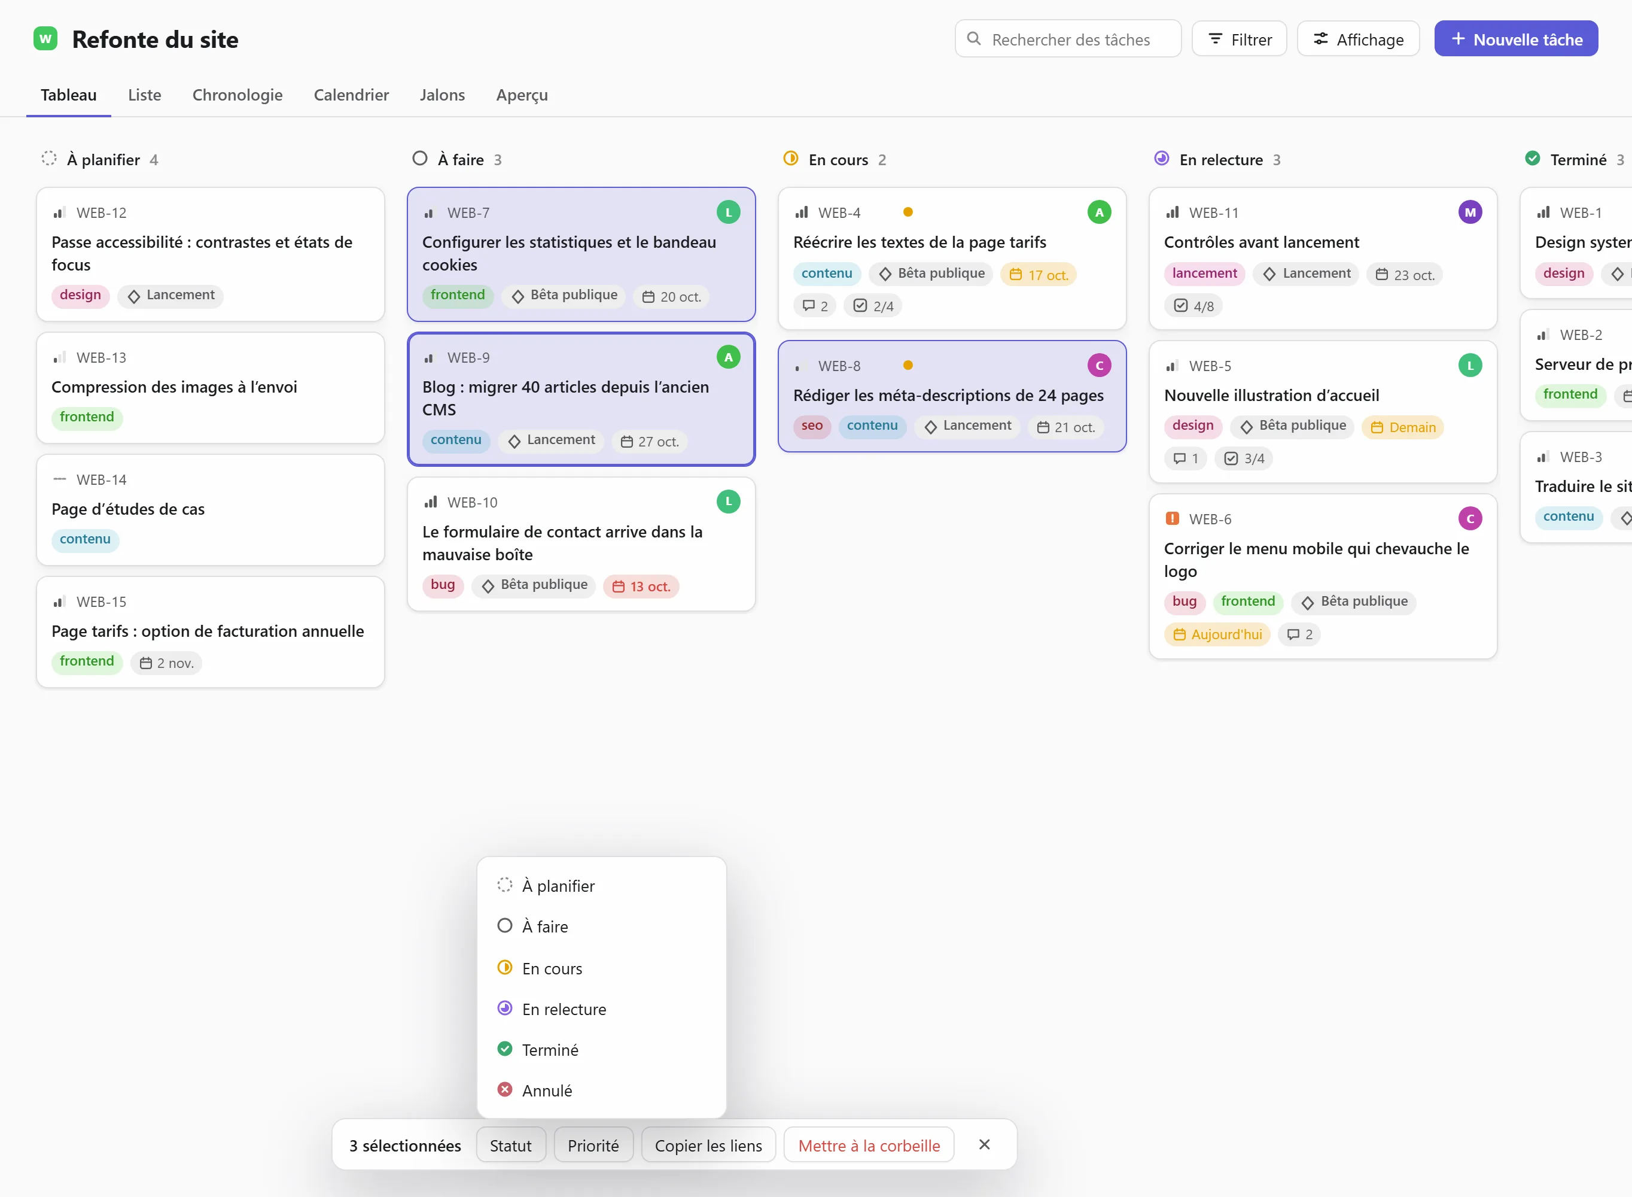
Task: Click the search magnifier icon
Action: (x=974, y=39)
